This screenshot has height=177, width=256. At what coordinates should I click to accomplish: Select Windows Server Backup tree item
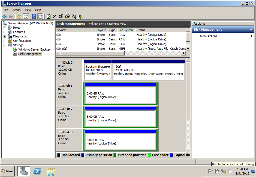34,49
